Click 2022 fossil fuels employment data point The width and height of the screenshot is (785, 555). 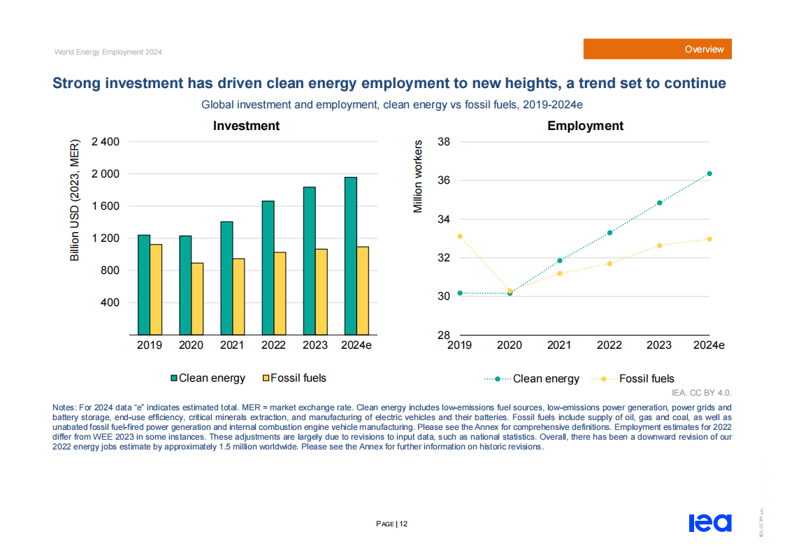[610, 264]
